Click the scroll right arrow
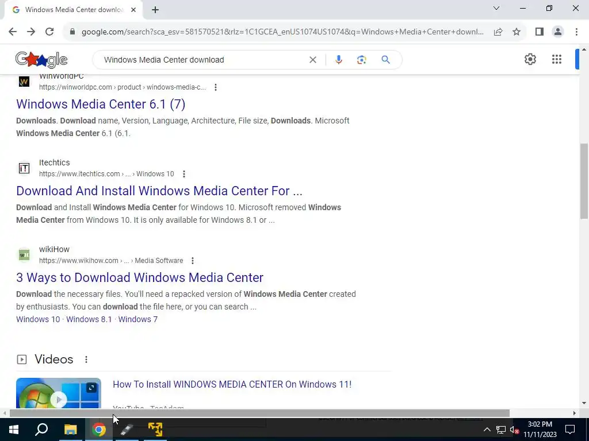 point(575,413)
